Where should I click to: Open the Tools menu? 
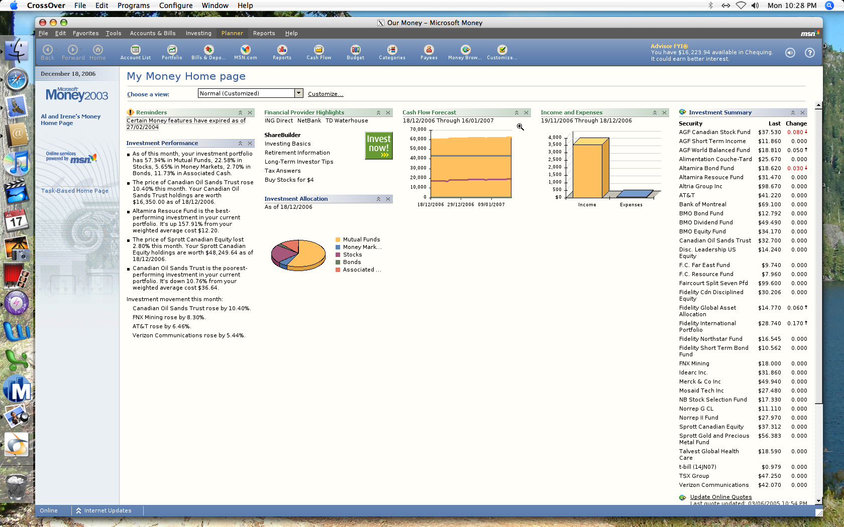[113, 33]
